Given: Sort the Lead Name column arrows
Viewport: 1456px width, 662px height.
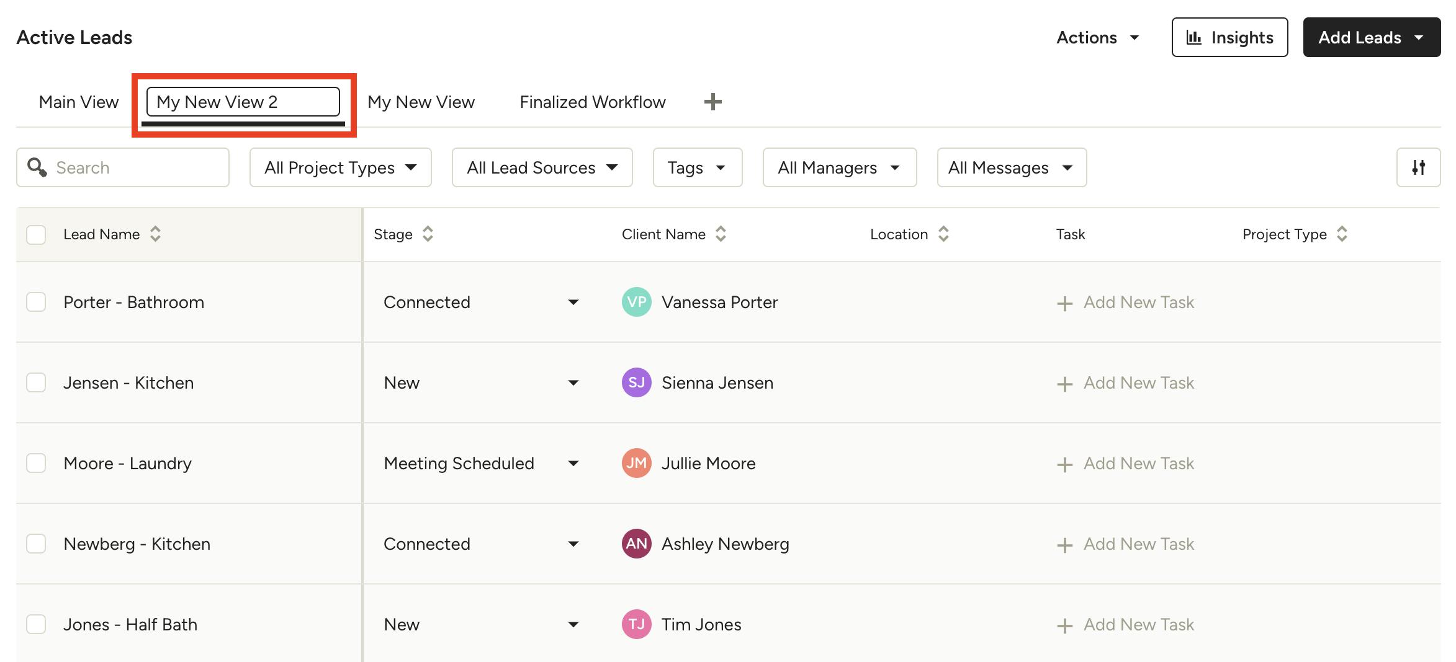Looking at the screenshot, I should coord(155,234).
